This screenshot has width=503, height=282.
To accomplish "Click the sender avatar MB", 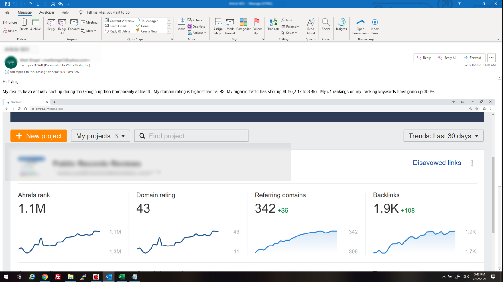I will (x=11, y=62).
